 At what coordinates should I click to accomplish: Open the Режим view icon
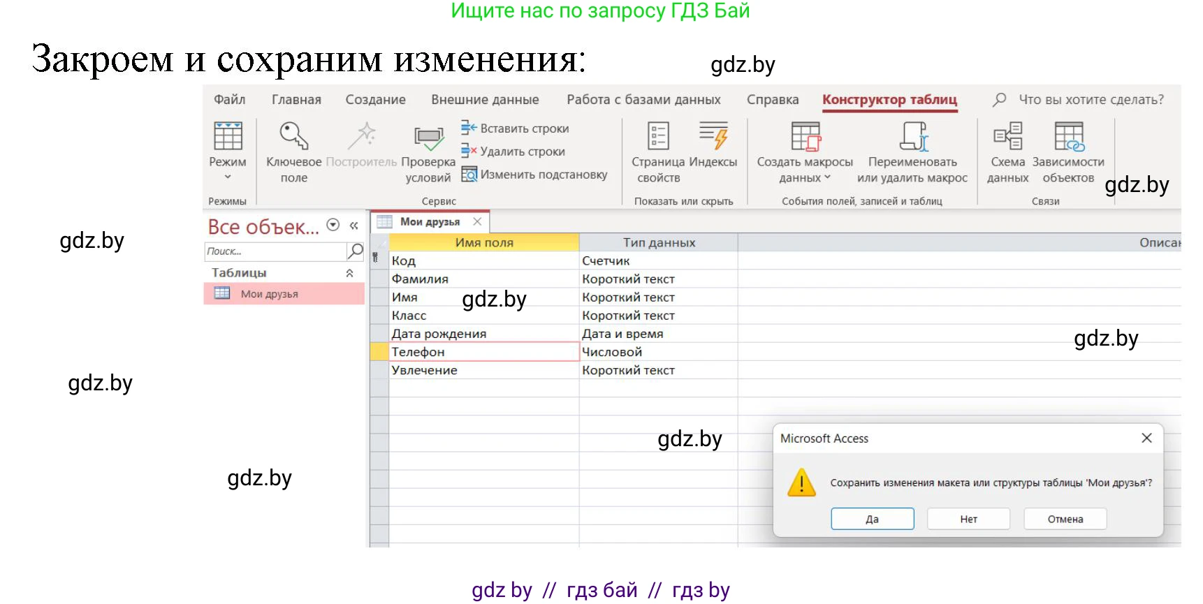[228, 136]
